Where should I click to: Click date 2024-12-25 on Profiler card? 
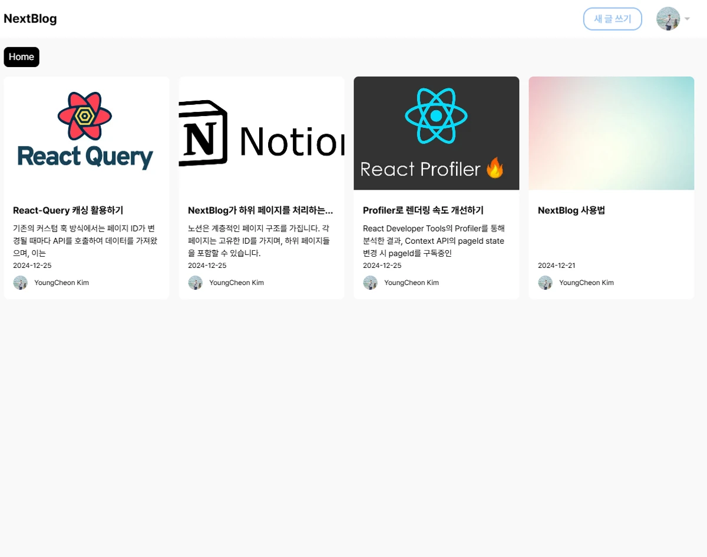tap(382, 266)
